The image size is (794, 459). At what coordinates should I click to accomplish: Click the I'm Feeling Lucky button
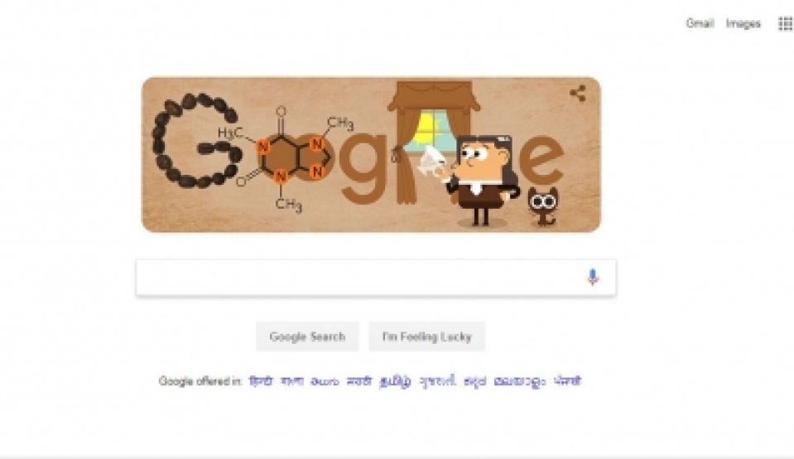pyautogui.click(x=427, y=336)
